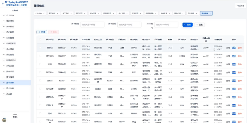
Task: Close the 用户管理 tab with its x
Action: [85, 13]
